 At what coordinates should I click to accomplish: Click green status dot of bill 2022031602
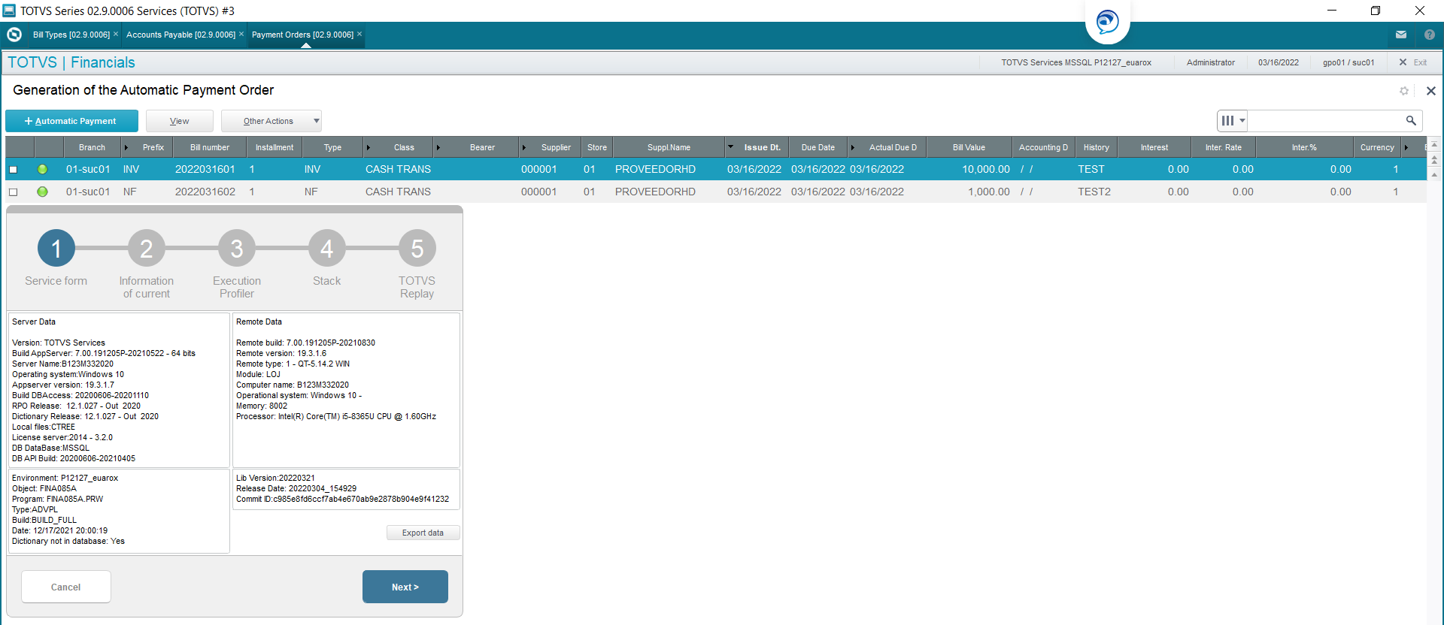[x=42, y=192]
